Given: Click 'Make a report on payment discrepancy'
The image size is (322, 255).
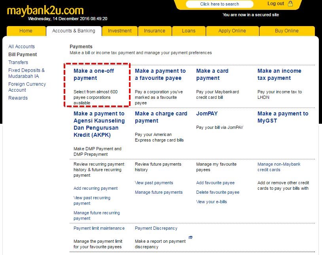Looking at the screenshot, I should click(x=160, y=244).
